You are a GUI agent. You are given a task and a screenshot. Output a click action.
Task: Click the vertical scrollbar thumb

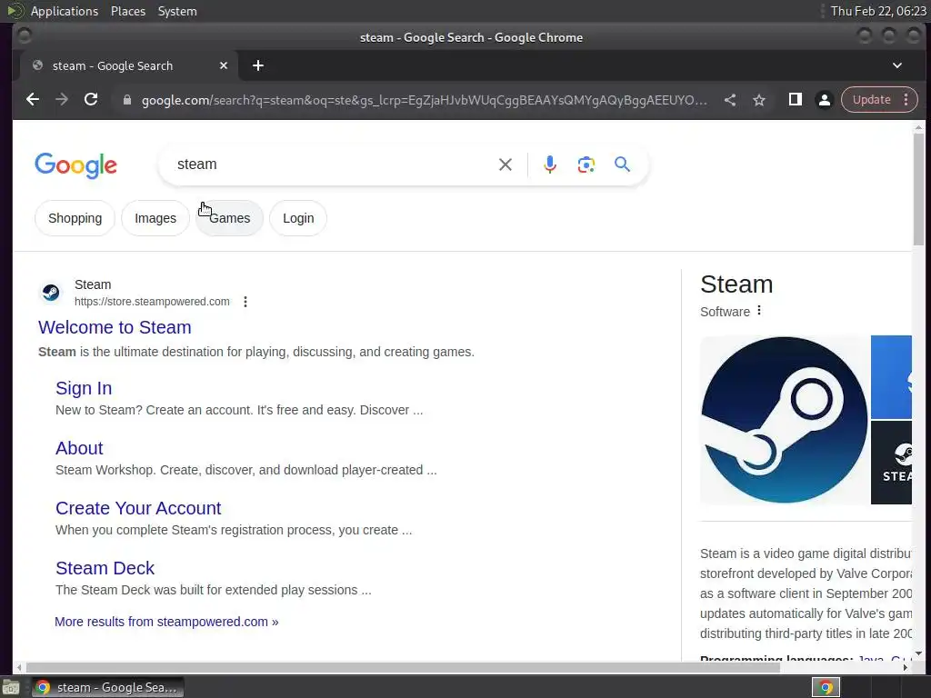[918, 189]
